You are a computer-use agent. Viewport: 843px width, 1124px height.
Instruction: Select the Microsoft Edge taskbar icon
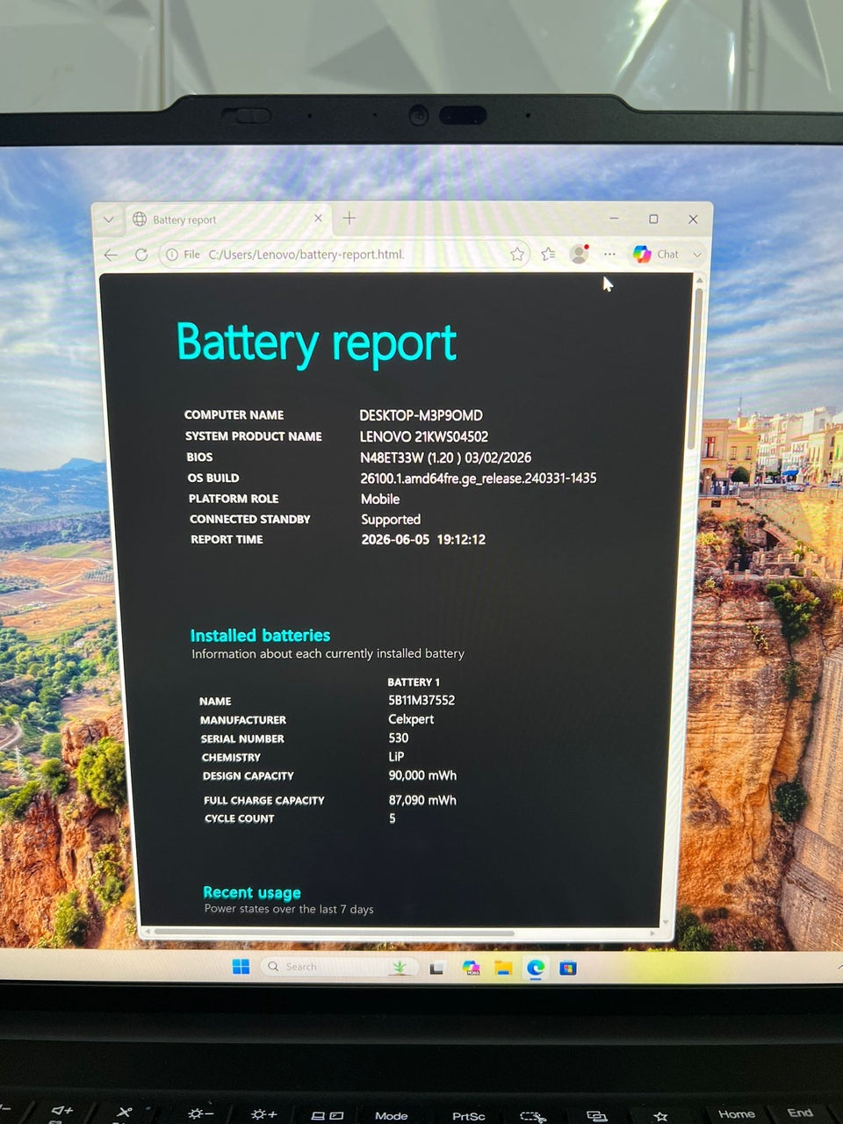[536, 968]
